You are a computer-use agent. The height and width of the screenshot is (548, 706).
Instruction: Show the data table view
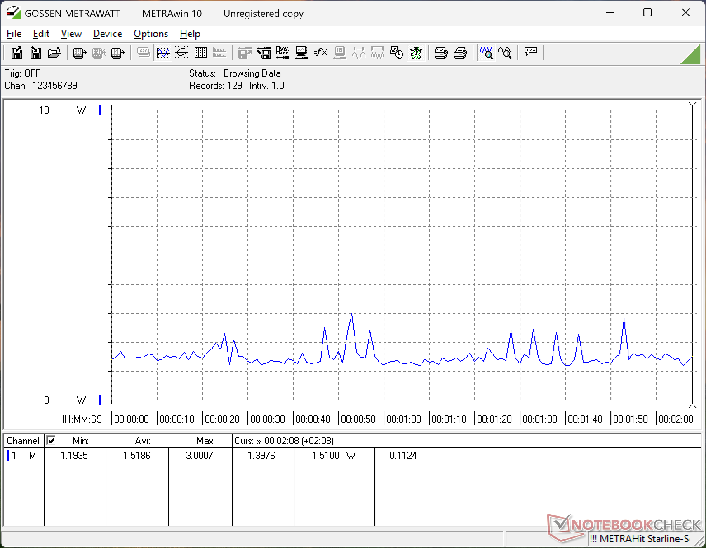[201, 53]
